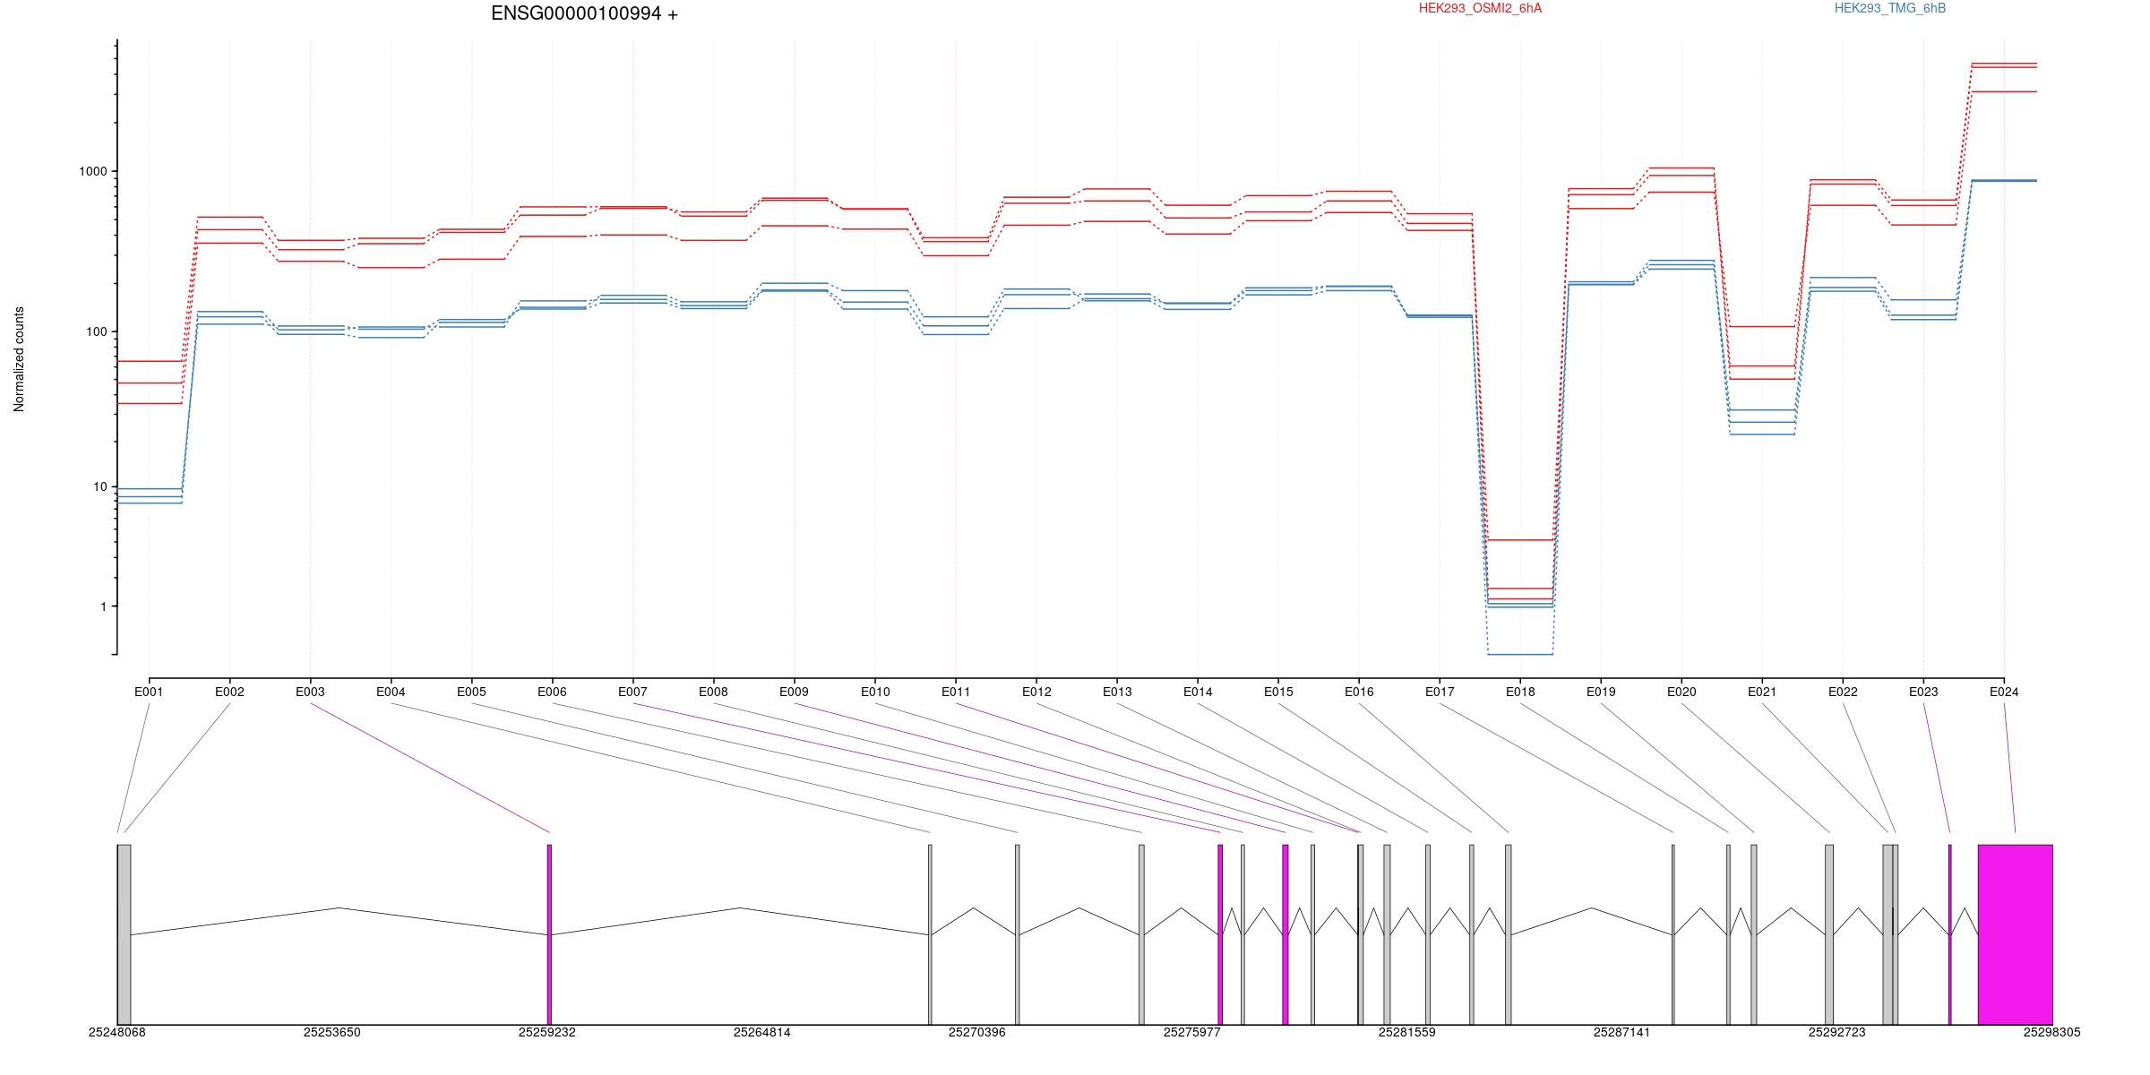
Task: Click the 100 tick label on y-axis
Action: coord(97,331)
